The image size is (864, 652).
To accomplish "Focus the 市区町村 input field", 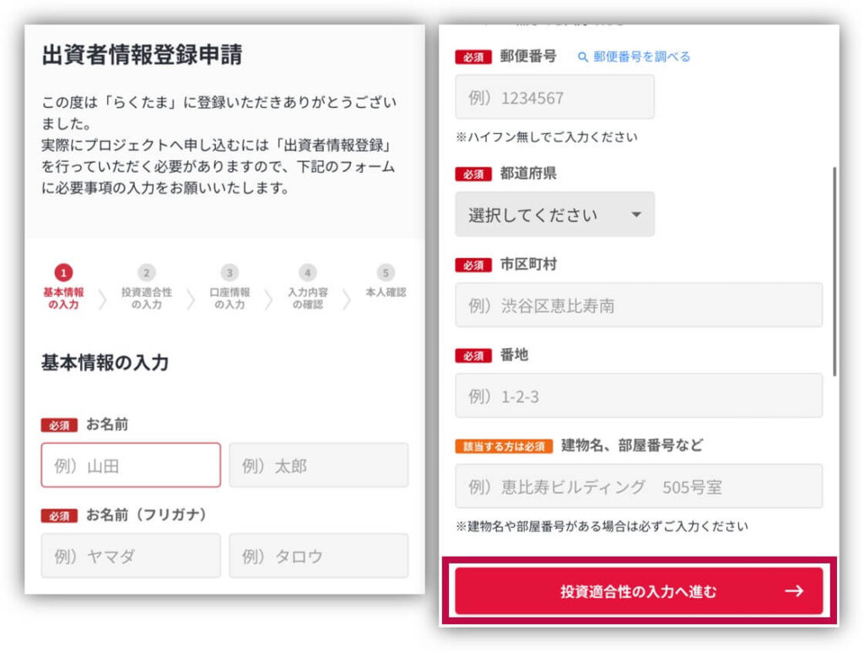I will [639, 305].
